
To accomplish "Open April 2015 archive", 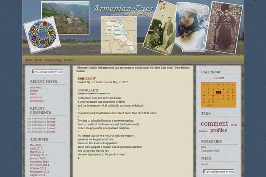I will 36,148.
